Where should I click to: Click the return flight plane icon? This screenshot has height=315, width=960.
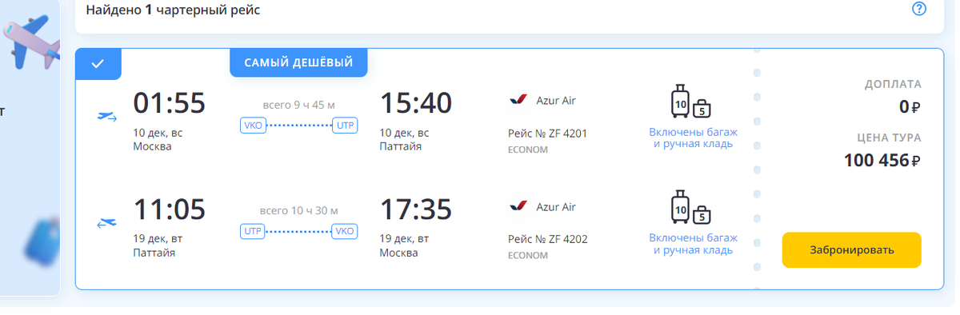point(106,223)
